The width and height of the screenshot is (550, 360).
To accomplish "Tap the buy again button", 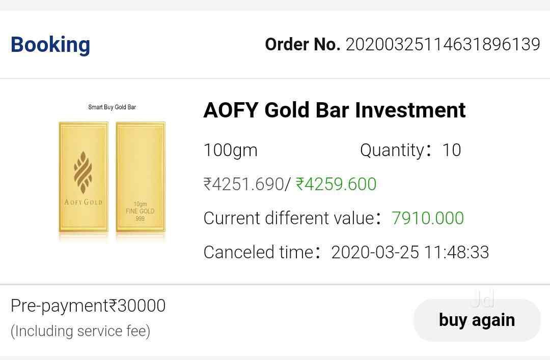I will pyautogui.click(x=477, y=320).
